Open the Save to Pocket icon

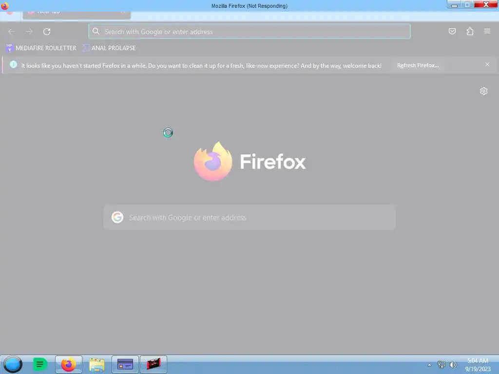click(452, 31)
